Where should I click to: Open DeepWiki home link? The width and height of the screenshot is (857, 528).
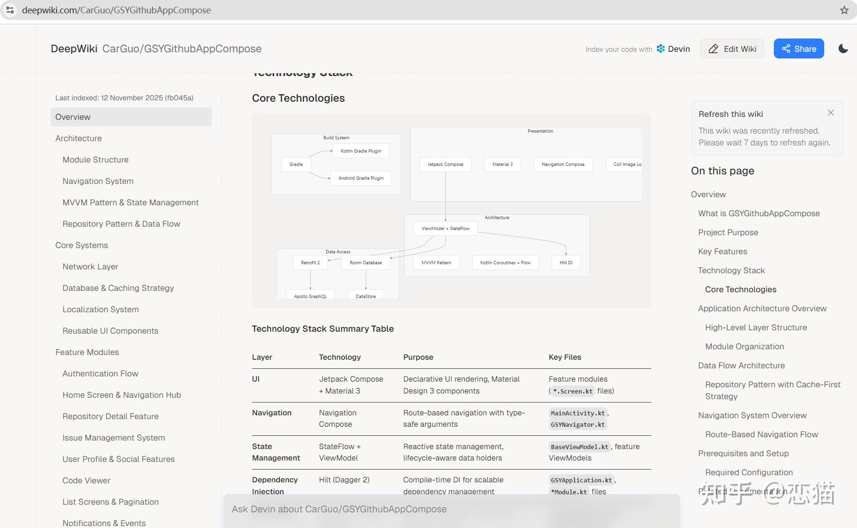click(x=74, y=48)
